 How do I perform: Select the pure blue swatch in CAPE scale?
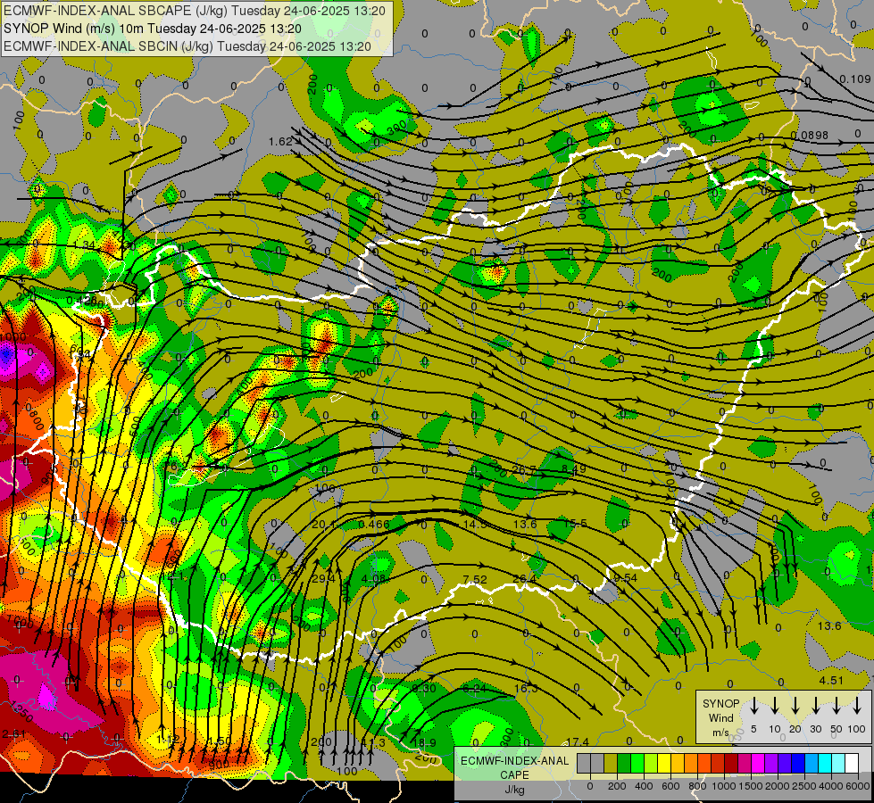click(x=797, y=763)
